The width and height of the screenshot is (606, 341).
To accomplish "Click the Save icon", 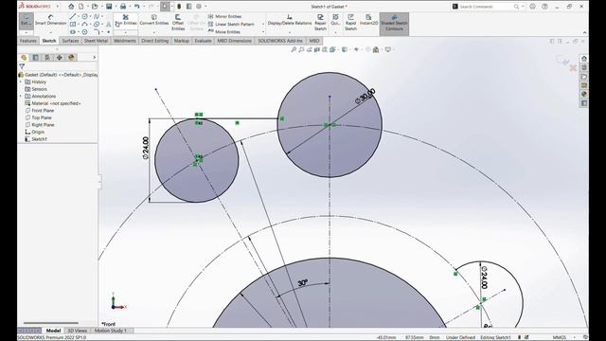I will click(x=109, y=7).
